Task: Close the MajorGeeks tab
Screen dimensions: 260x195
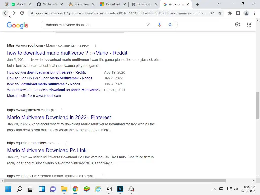Action: point(93,5)
